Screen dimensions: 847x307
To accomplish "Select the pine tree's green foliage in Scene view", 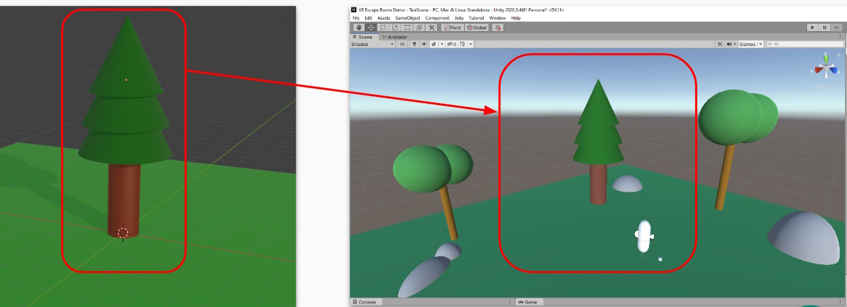I will click(598, 125).
